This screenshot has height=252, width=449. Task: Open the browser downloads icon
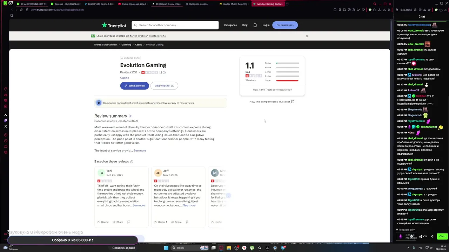pyautogui.click(x=384, y=10)
